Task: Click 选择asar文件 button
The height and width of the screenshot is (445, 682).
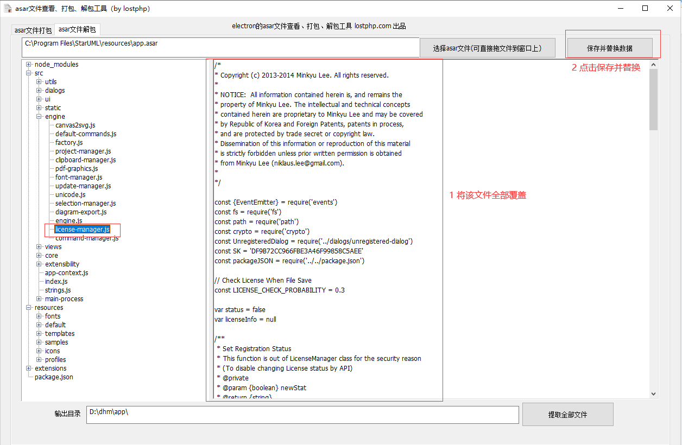Action: [487, 48]
